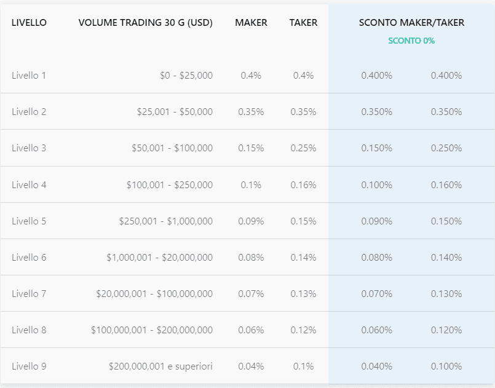Click the 0.13% TAKER fee for Livello 7
This screenshot has height=388, width=495.
[x=303, y=293]
